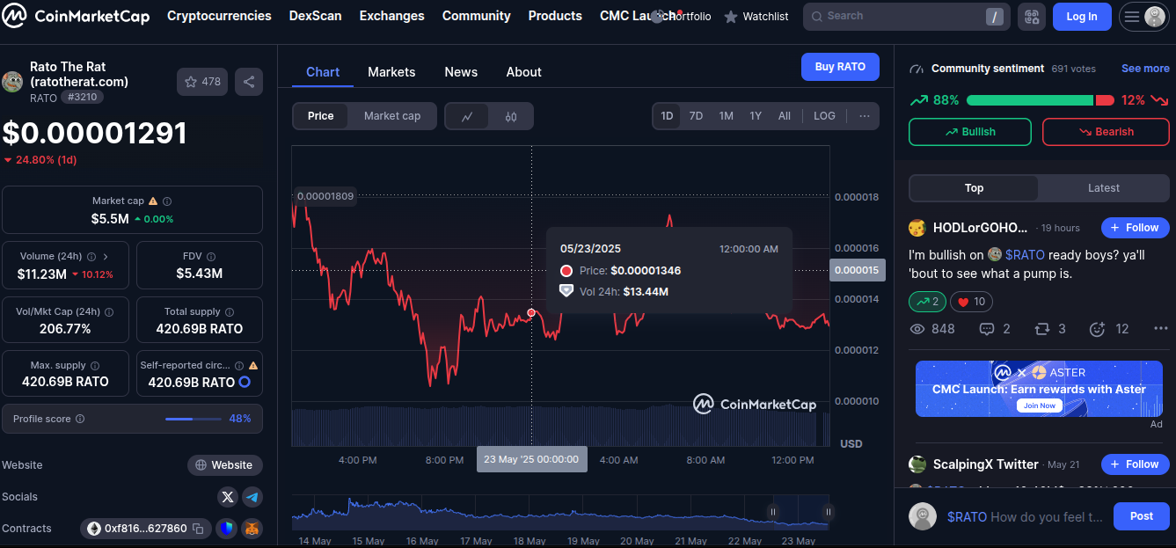Add RATO to watchlist via star button
The image size is (1176, 548).
[x=202, y=82]
